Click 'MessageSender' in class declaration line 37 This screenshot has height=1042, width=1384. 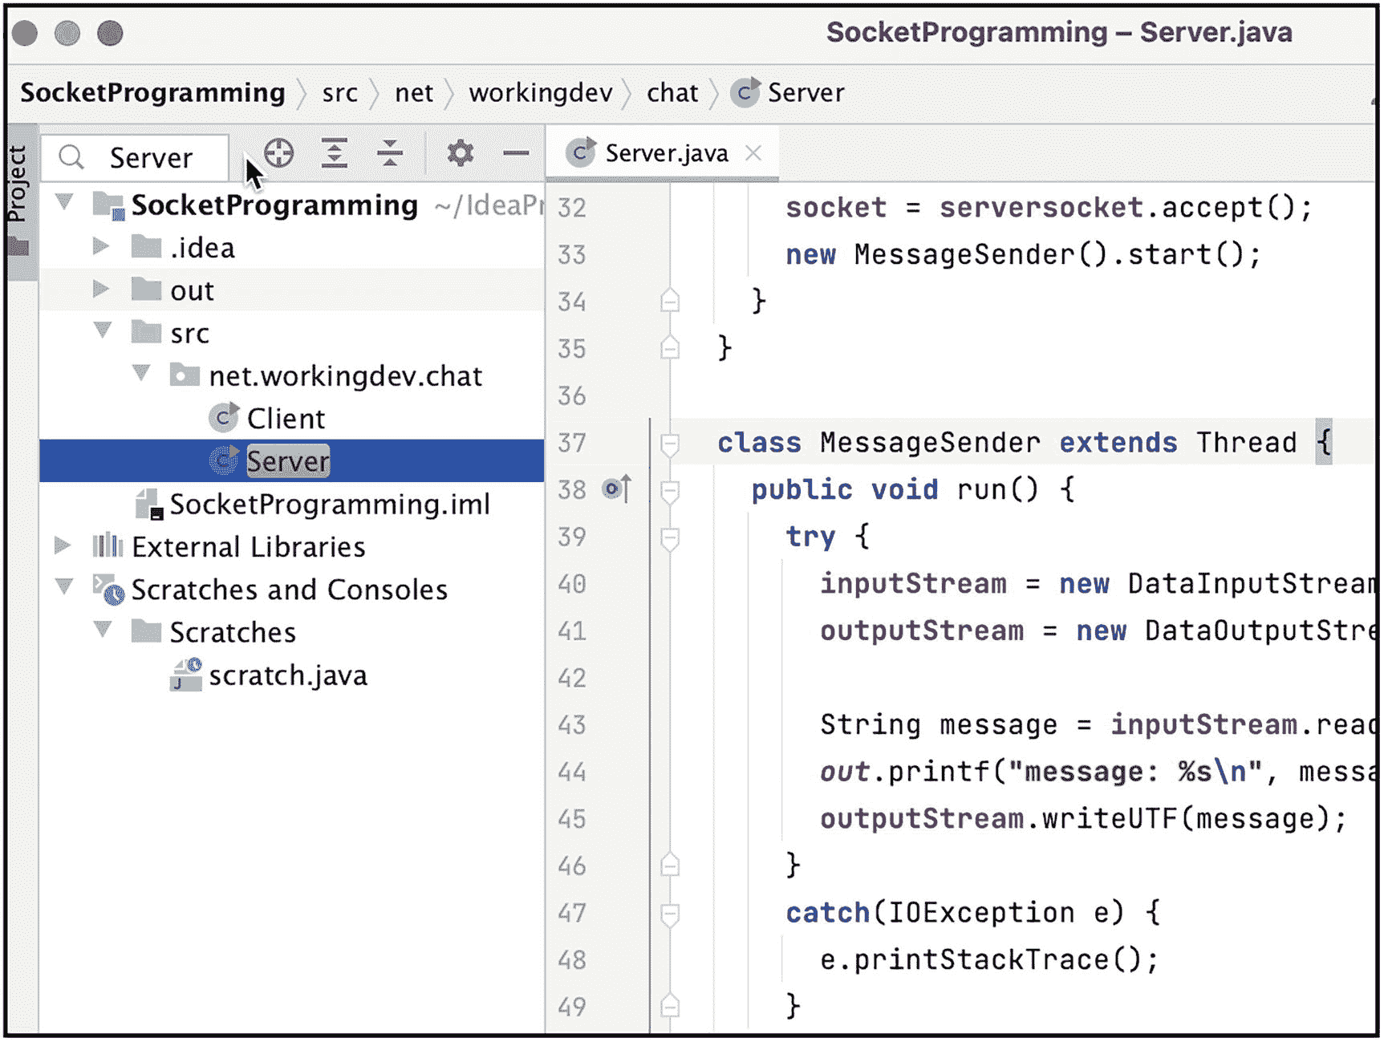coord(930,443)
